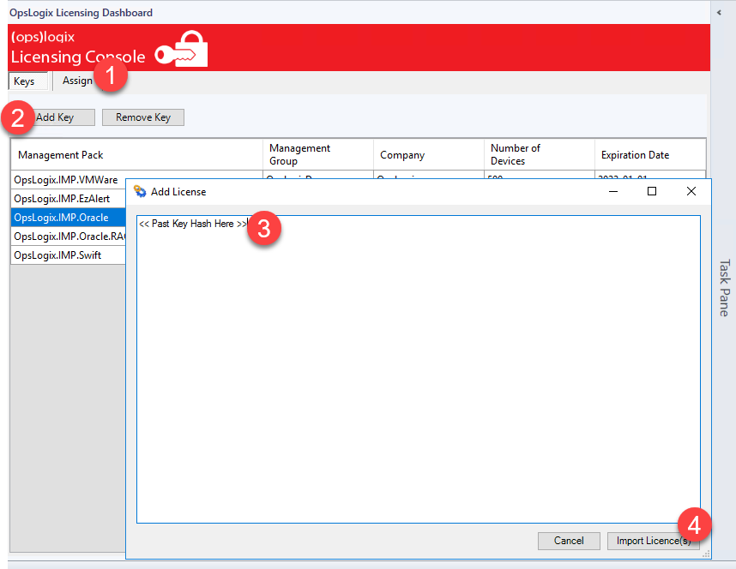Select the OpsLogix.IMP.Oracle.RAC row
This screenshot has height=569, width=736.
tap(69, 236)
